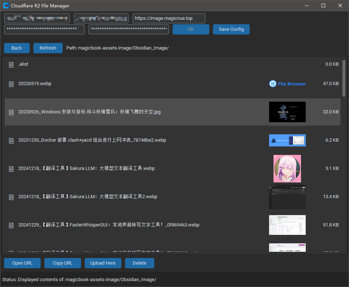This screenshot has height=287, width=349.
Task: Click the https://image.magicnue.top input field
Action: click(169, 18)
